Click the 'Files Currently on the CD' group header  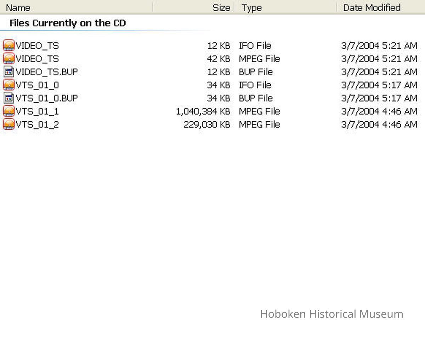pos(68,23)
